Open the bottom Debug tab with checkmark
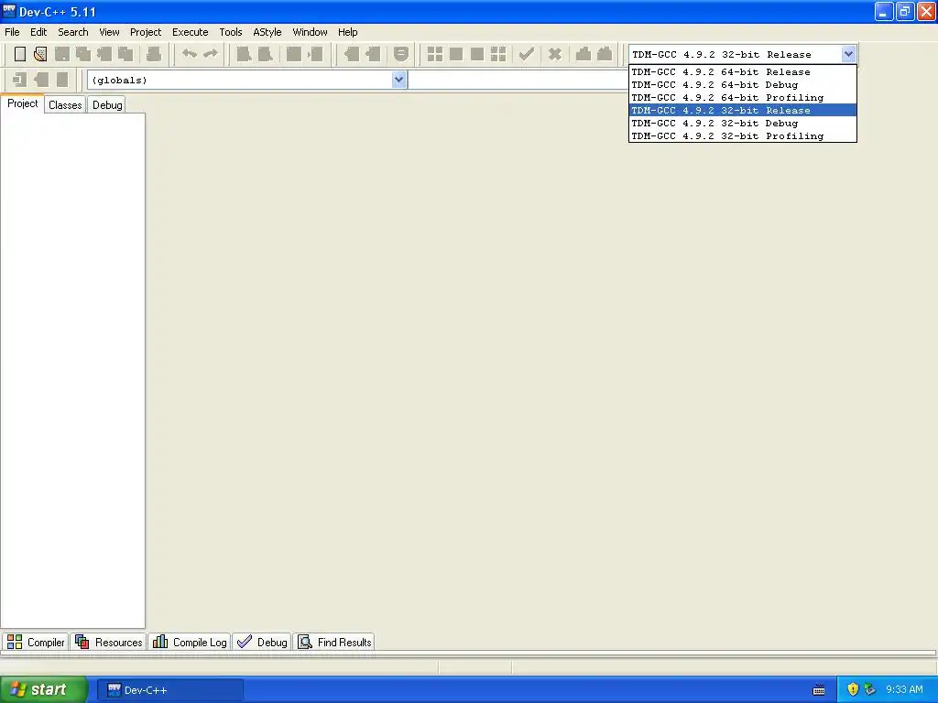Viewport: 938px width, 703px height. point(262,642)
